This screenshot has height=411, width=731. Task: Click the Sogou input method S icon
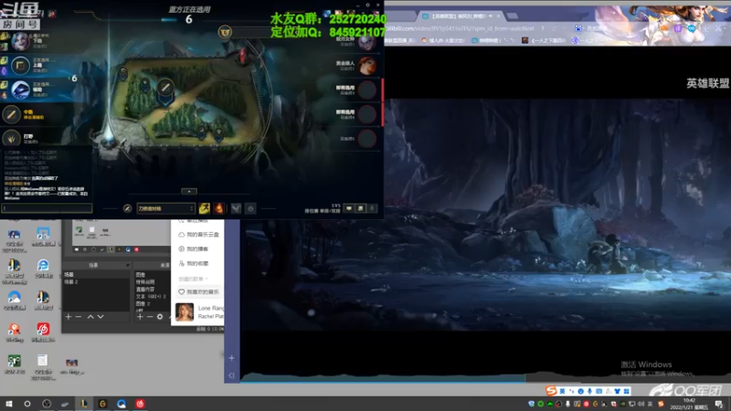pyautogui.click(x=552, y=391)
